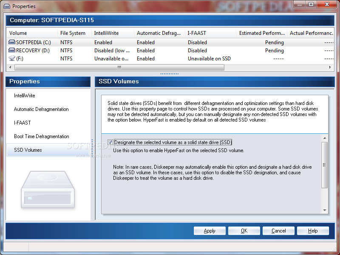This screenshot has height=255, width=340.
Task: Maximize the Properties window
Action: click(311, 5)
